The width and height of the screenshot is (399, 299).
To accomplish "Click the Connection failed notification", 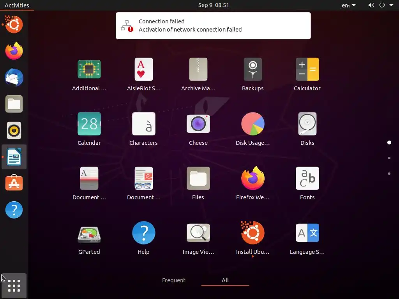I will click(x=213, y=26).
